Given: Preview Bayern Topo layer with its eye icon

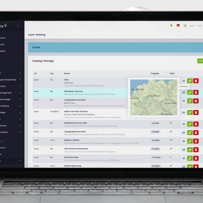Looking at the screenshot, I should (184, 101).
